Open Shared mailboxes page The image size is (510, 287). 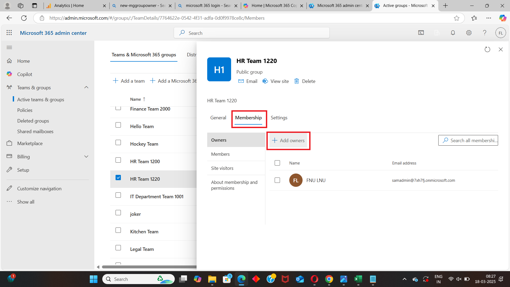pyautogui.click(x=35, y=132)
